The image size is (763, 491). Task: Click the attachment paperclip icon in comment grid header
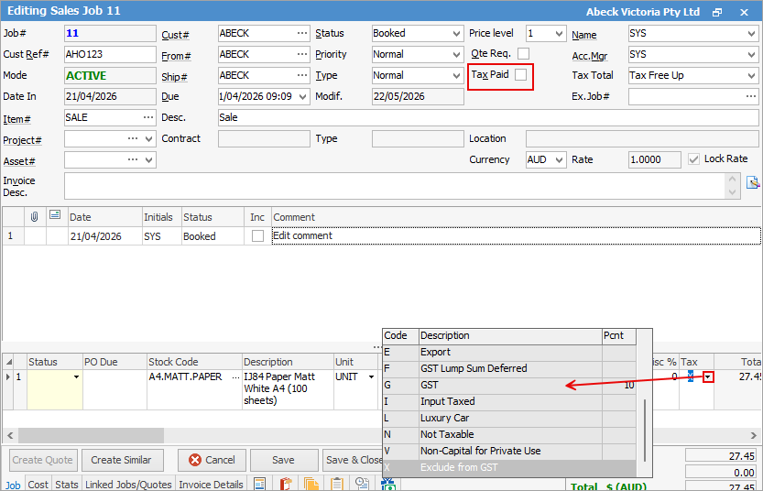coord(34,216)
